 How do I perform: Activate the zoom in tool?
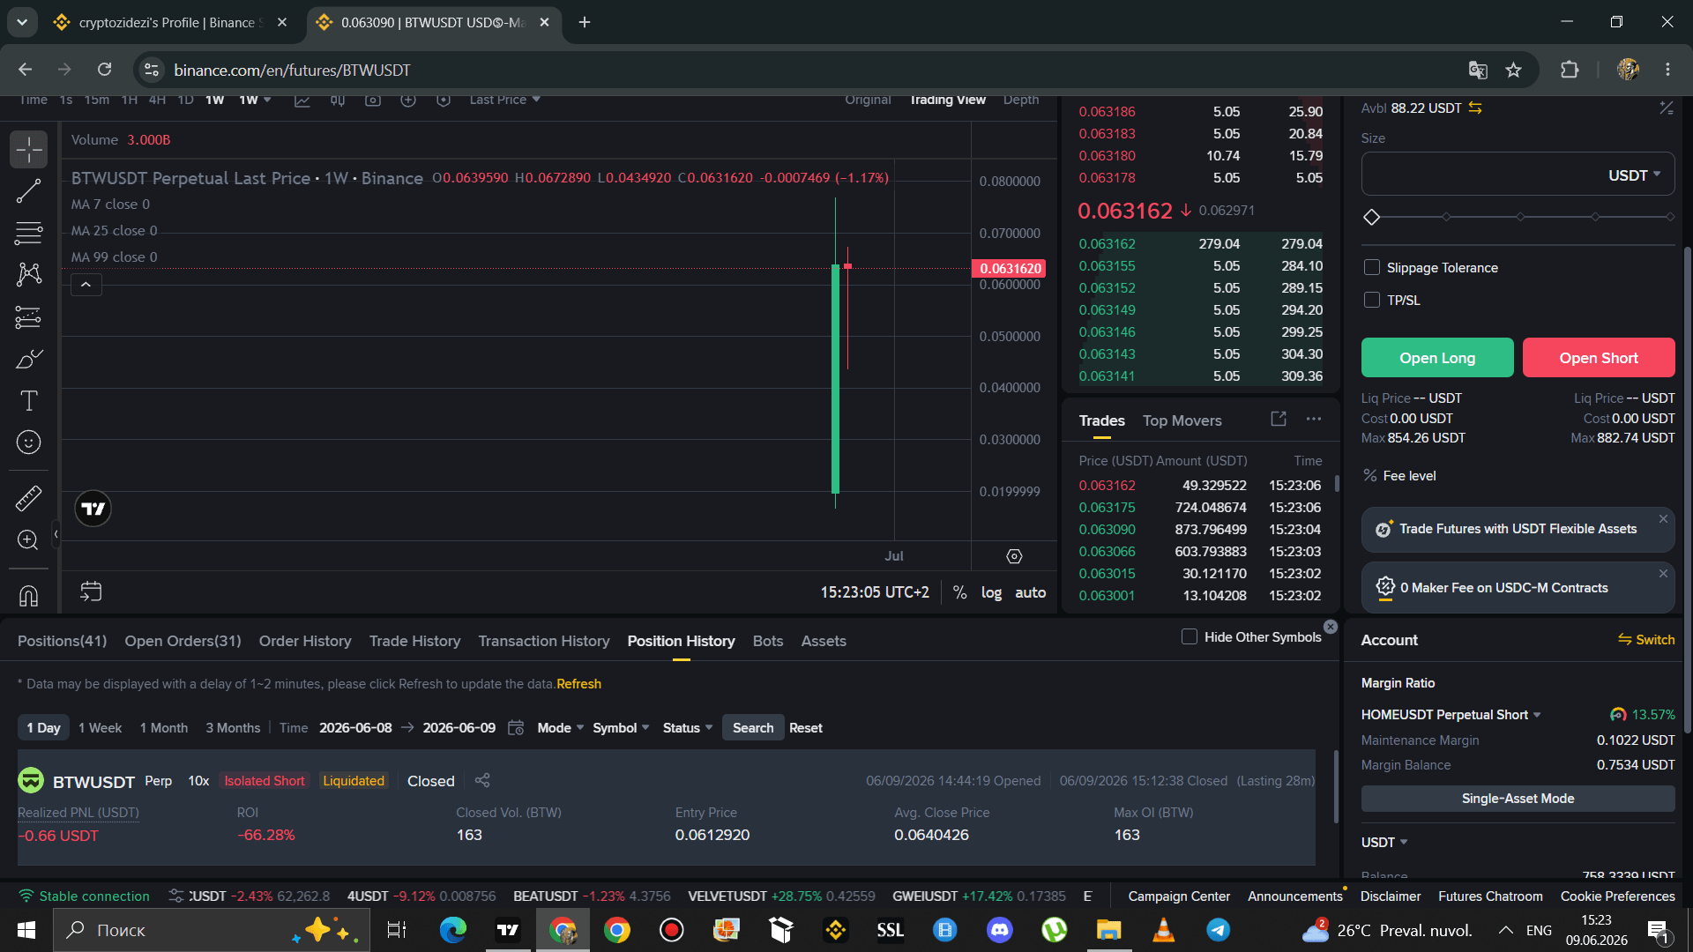click(28, 539)
